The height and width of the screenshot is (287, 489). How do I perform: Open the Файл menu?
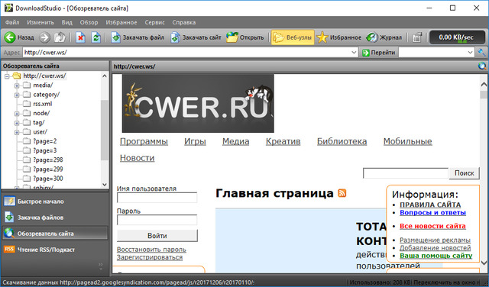(x=12, y=22)
